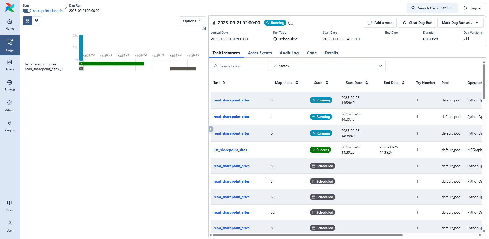Open Docs from the sidebar
Screen dimensions: 489x239
pos(10,206)
